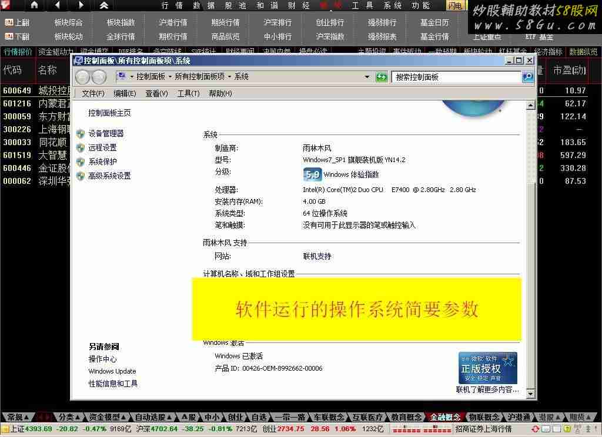The width and height of the screenshot is (602, 437).
Task: Open dropdown arrow after 所有控制面板项 breadcrumb
Action: coord(230,77)
